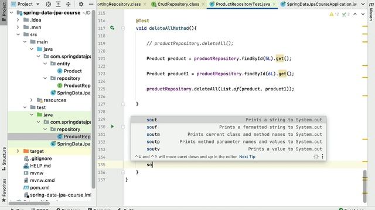Collapse the test folder
Image resolution: width=375 pixels, height=210 pixels.
(x=25, y=107)
